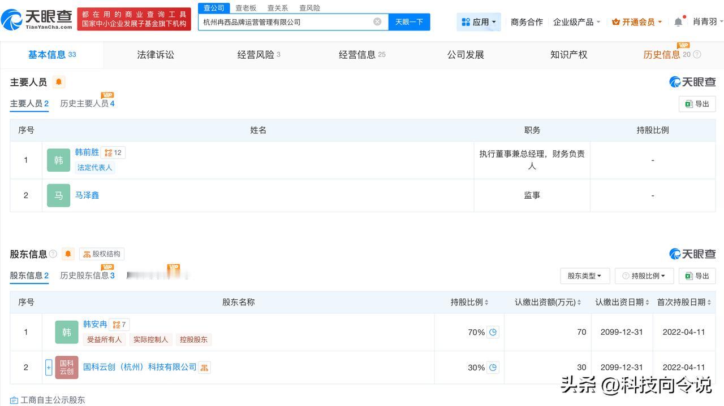This screenshot has width=724, height=406.
Task: Open the 股东类型 filter dropdown
Action: [585, 276]
